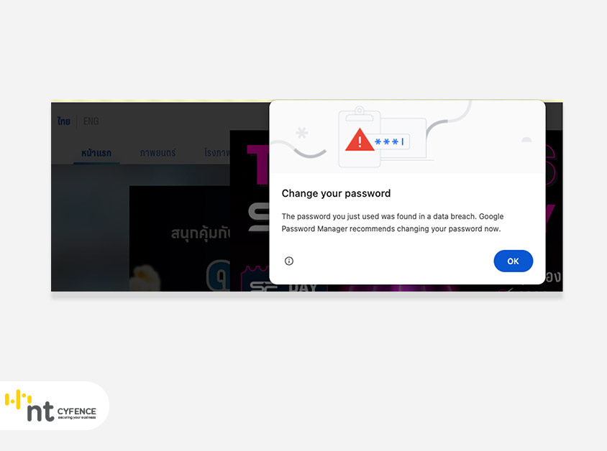The image size is (607, 451).
Task: Click the masked password asterisks field illustration
Action: pyautogui.click(x=391, y=141)
